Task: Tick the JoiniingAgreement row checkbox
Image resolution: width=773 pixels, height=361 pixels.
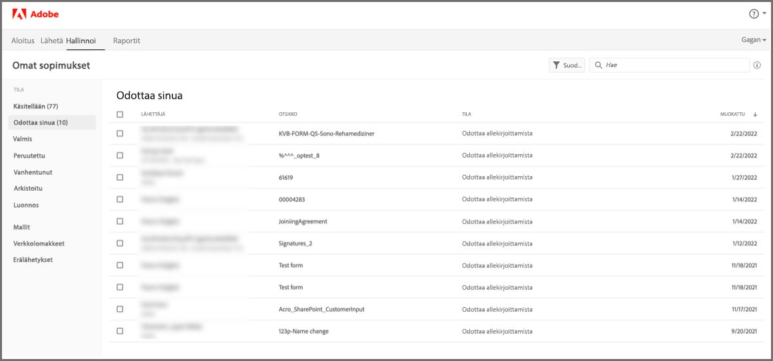Action: pos(120,221)
